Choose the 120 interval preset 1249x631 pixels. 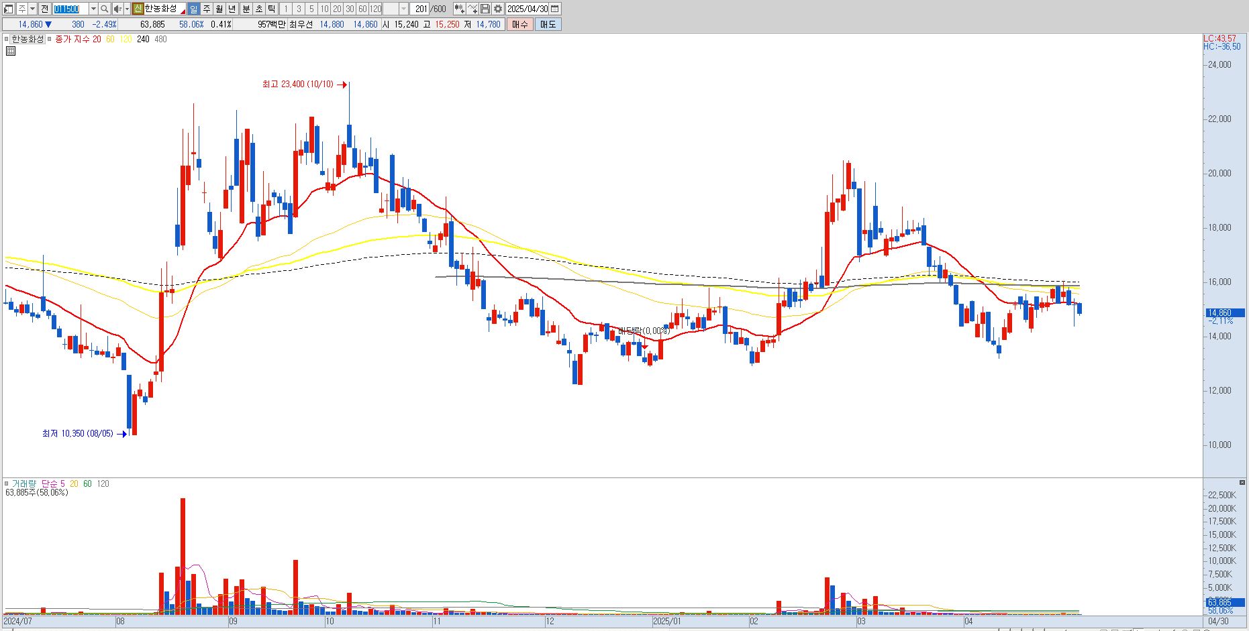click(x=376, y=9)
